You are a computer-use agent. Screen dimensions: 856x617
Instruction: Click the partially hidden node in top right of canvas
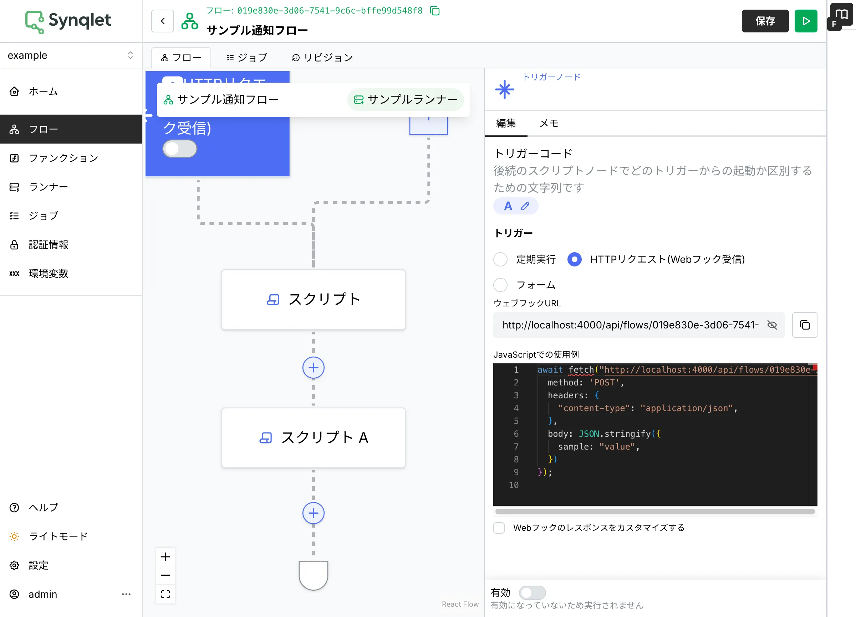[x=428, y=125]
